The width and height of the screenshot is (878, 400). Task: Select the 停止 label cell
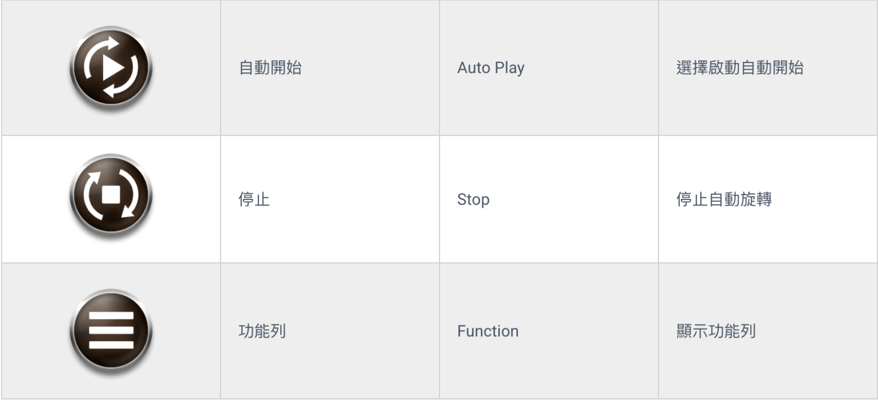pos(330,199)
